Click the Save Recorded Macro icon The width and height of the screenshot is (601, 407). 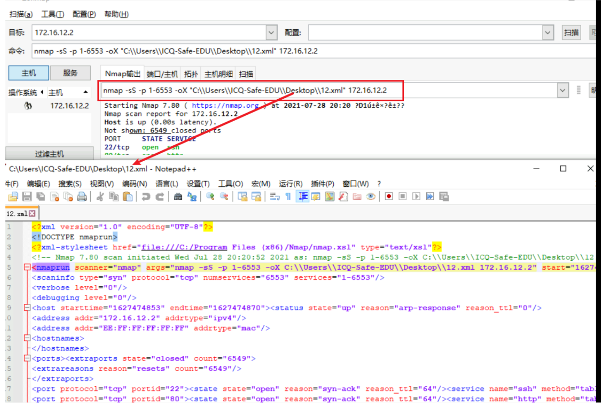[x=444, y=197]
